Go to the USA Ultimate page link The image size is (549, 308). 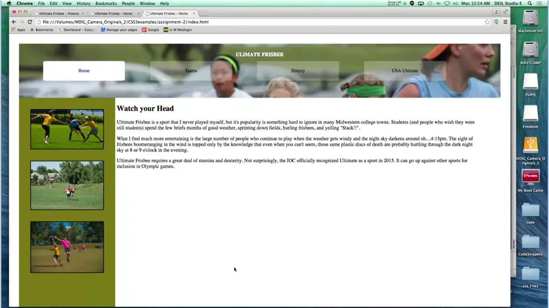[x=405, y=71]
